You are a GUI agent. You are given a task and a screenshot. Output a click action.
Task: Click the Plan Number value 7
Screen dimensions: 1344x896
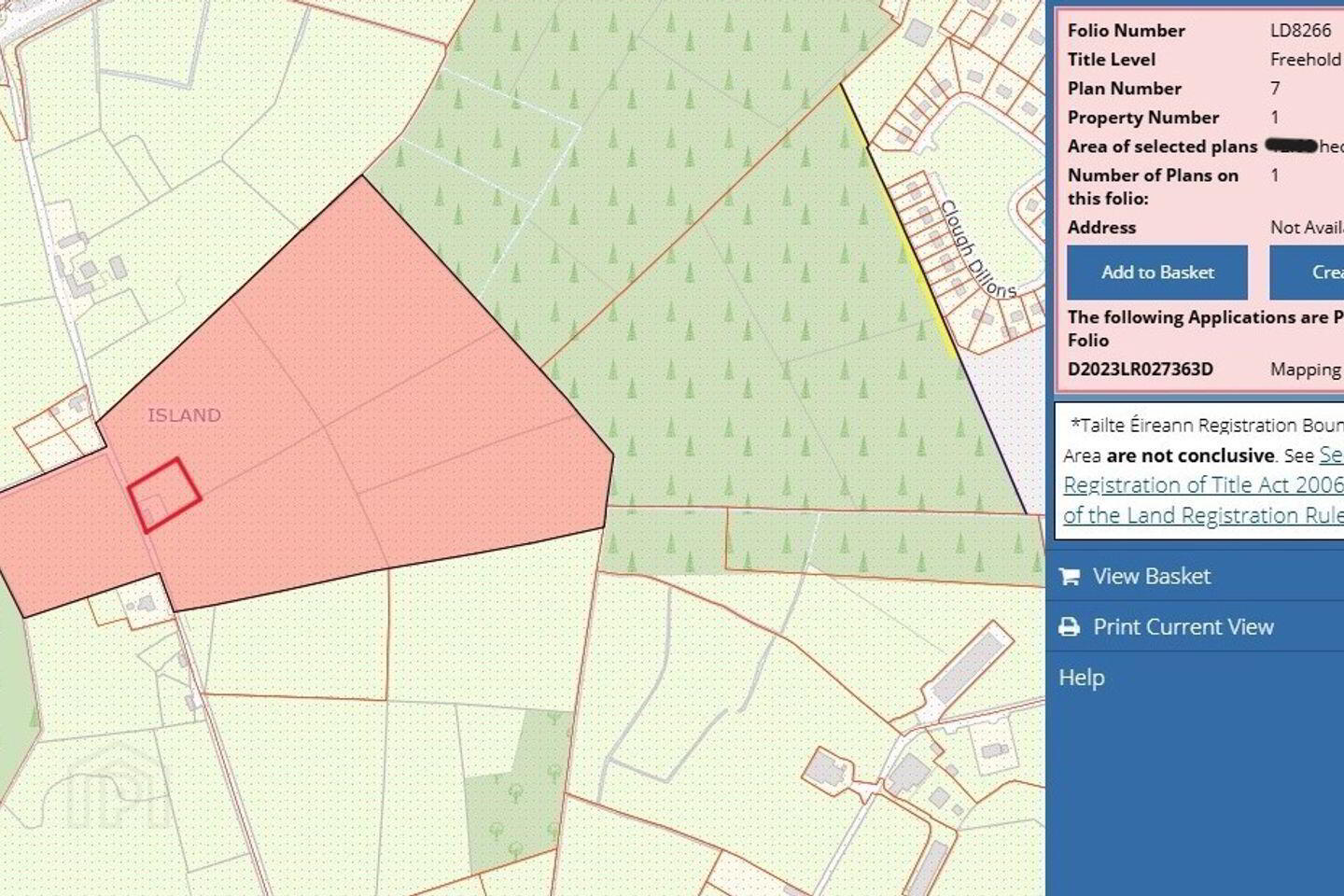coord(1275,89)
